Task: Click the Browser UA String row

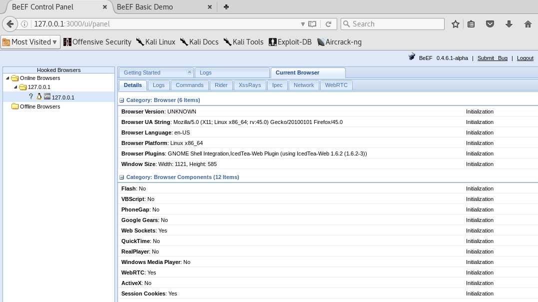Action: coord(328,122)
